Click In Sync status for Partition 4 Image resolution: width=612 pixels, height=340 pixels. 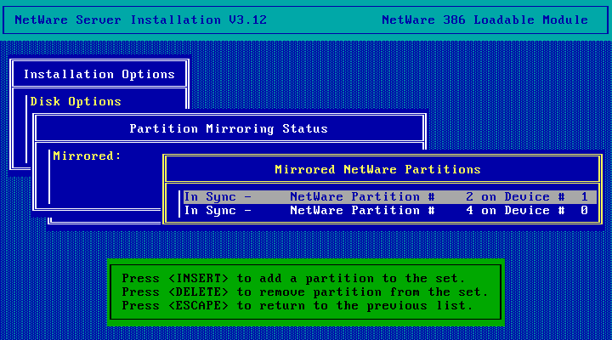tap(217, 210)
